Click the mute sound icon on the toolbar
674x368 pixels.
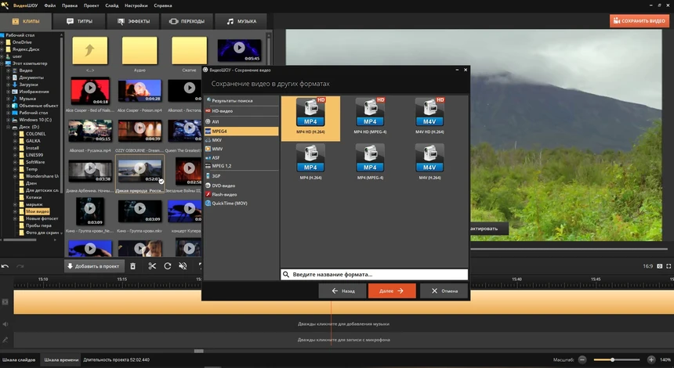tap(183, 266)
